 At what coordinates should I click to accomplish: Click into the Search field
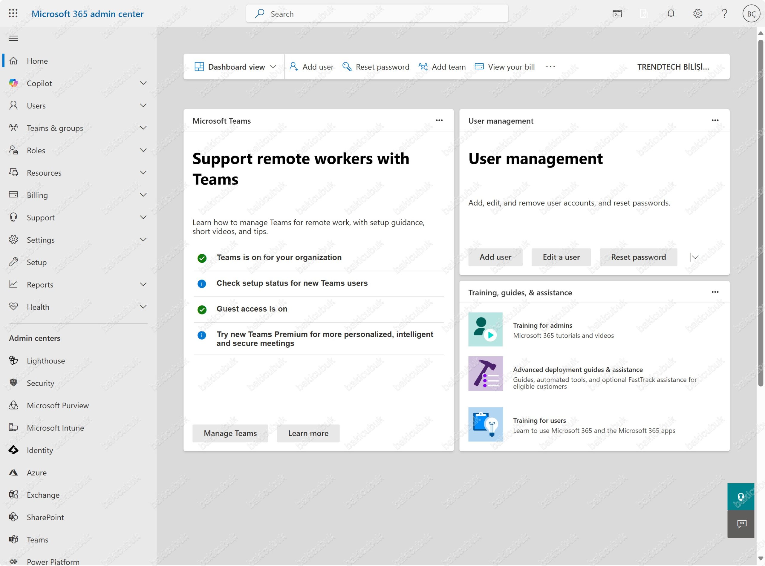377,14
